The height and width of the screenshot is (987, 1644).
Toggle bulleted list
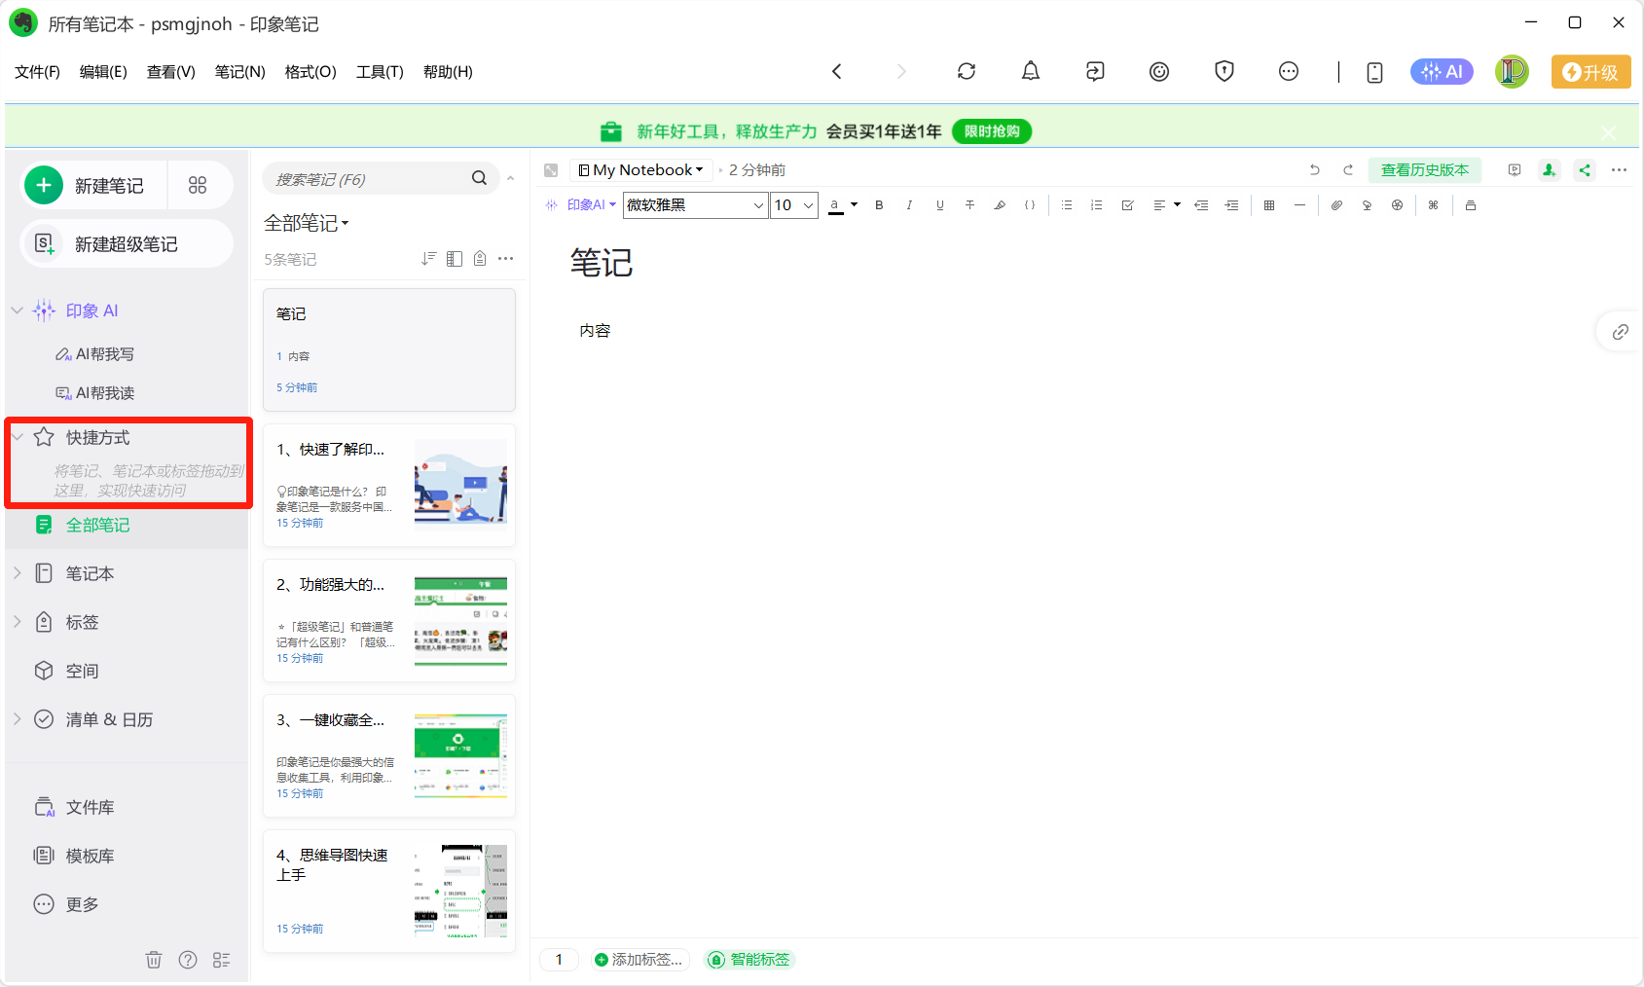(1067, 205)
